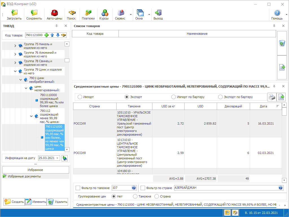Select the Среднеконтрактные цены bottom tab

tap(175, 205)
